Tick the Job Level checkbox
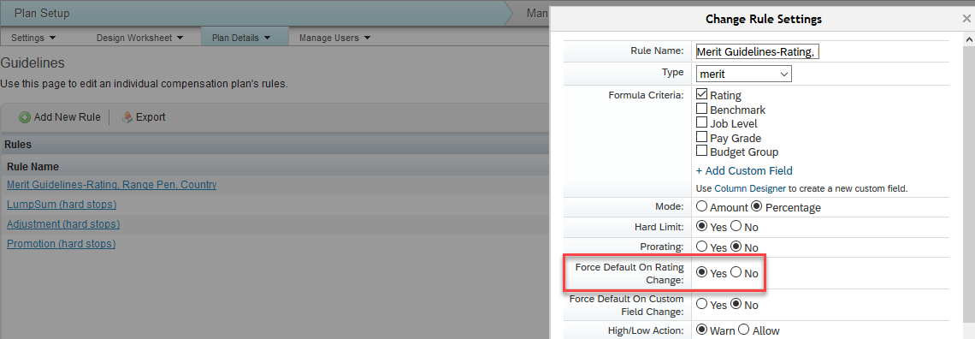 pos(702,122)
